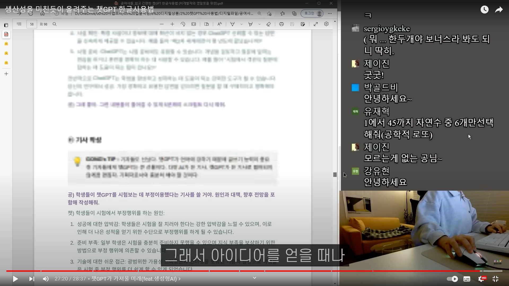
Task: Select the PDF Erase tool
Action: click(x=269, y=24)
